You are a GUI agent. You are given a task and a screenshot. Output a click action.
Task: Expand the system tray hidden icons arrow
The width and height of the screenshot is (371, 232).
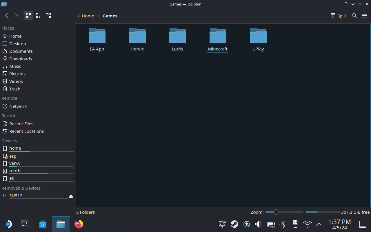click(x=319, y=224)
